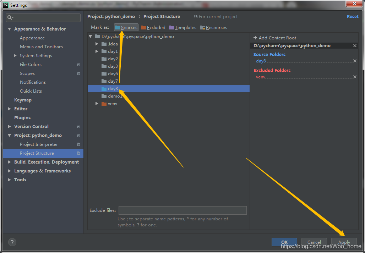The image size is (365, 253).
Task: Focus the settings search field
Action: [x=43, y=18]
